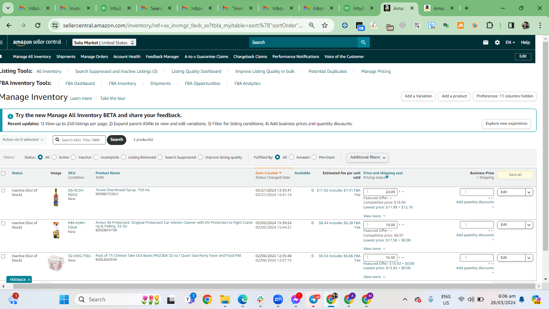The height and width of the screenshot is (309, 549).
Task: Click the Add a Variation button
Action: (418, 96)
